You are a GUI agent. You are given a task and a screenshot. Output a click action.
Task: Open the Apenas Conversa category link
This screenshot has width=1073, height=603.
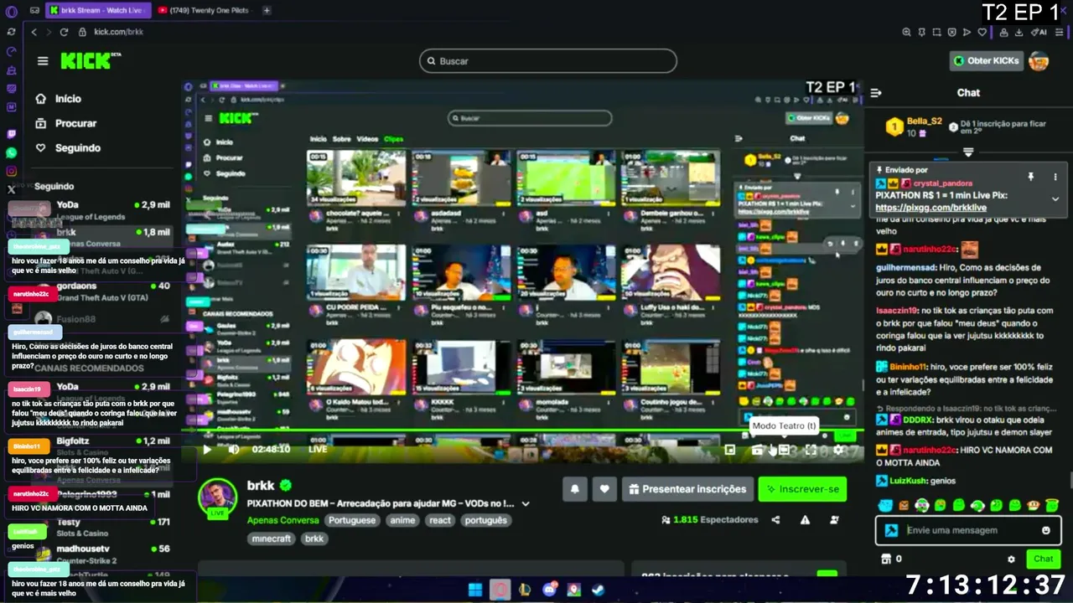[283, 520]
